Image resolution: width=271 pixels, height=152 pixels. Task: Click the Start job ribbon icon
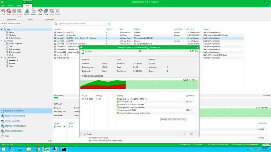pyautogui.click(x=3, y=12)
